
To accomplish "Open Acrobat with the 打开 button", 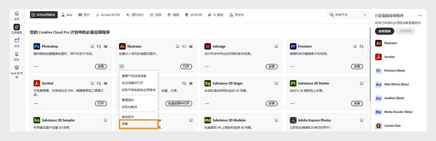I will click(101, 103).
